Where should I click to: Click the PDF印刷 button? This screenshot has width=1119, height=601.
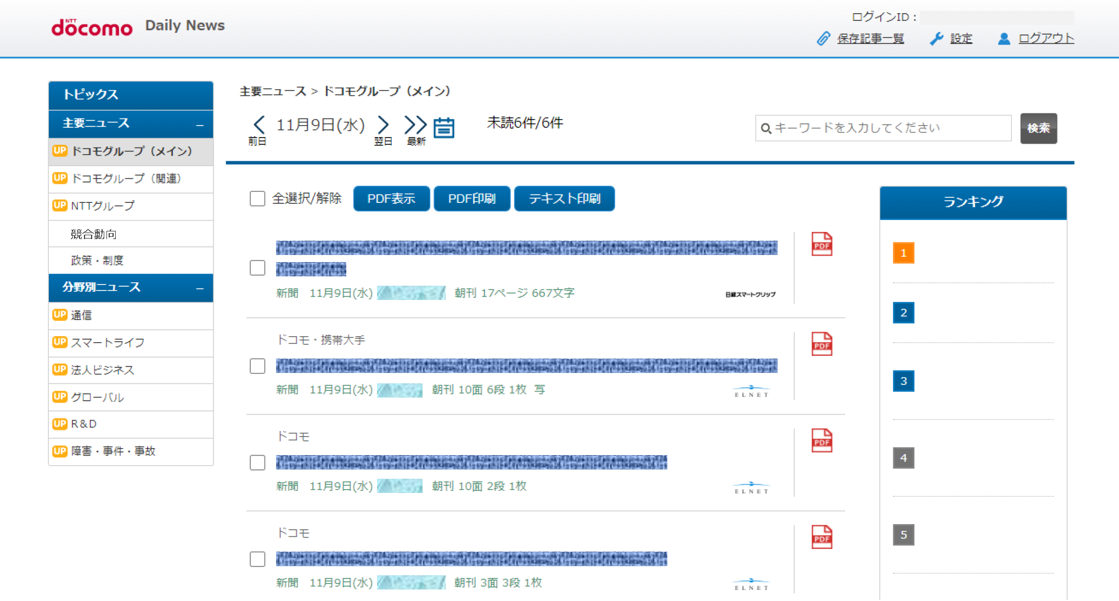pos(472,199)
